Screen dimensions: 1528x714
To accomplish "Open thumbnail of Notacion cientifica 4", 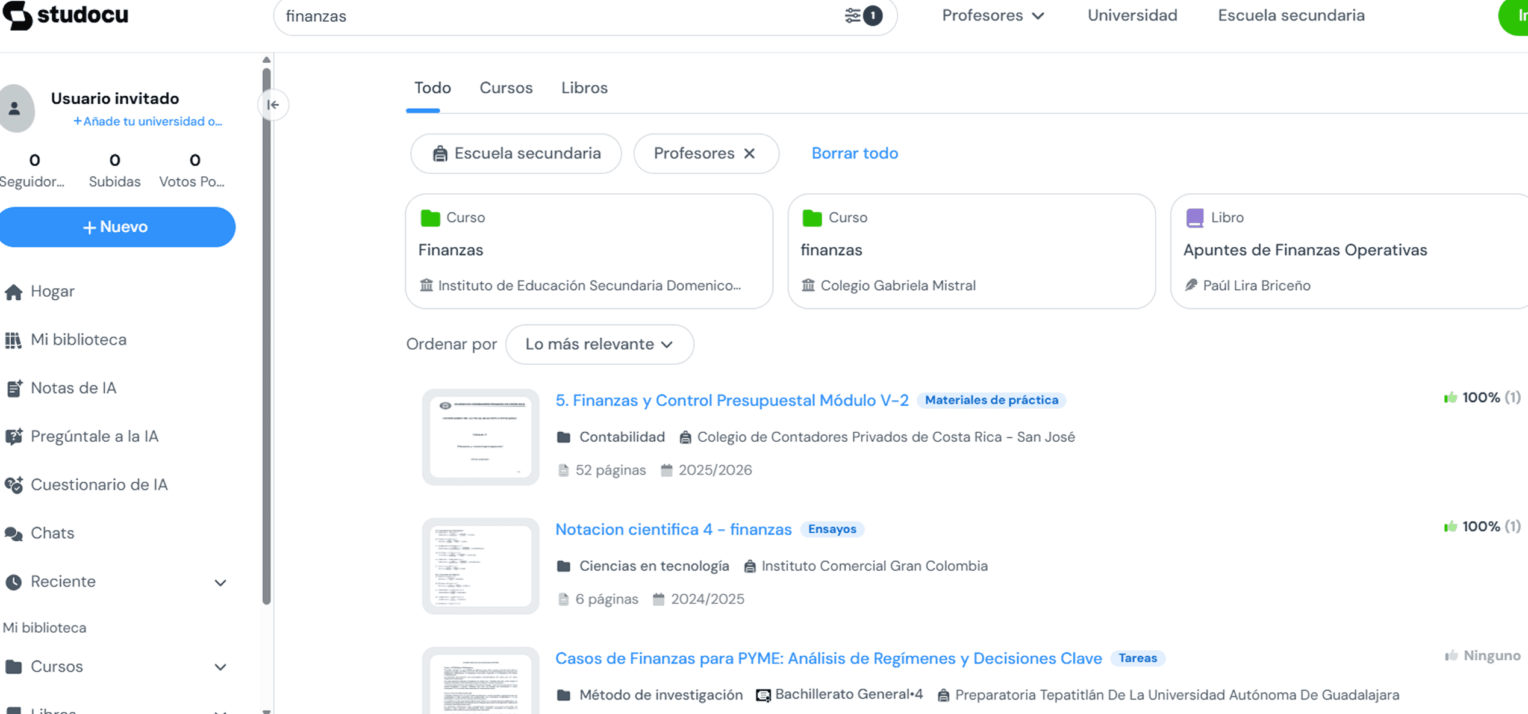I will coord(481,566).
